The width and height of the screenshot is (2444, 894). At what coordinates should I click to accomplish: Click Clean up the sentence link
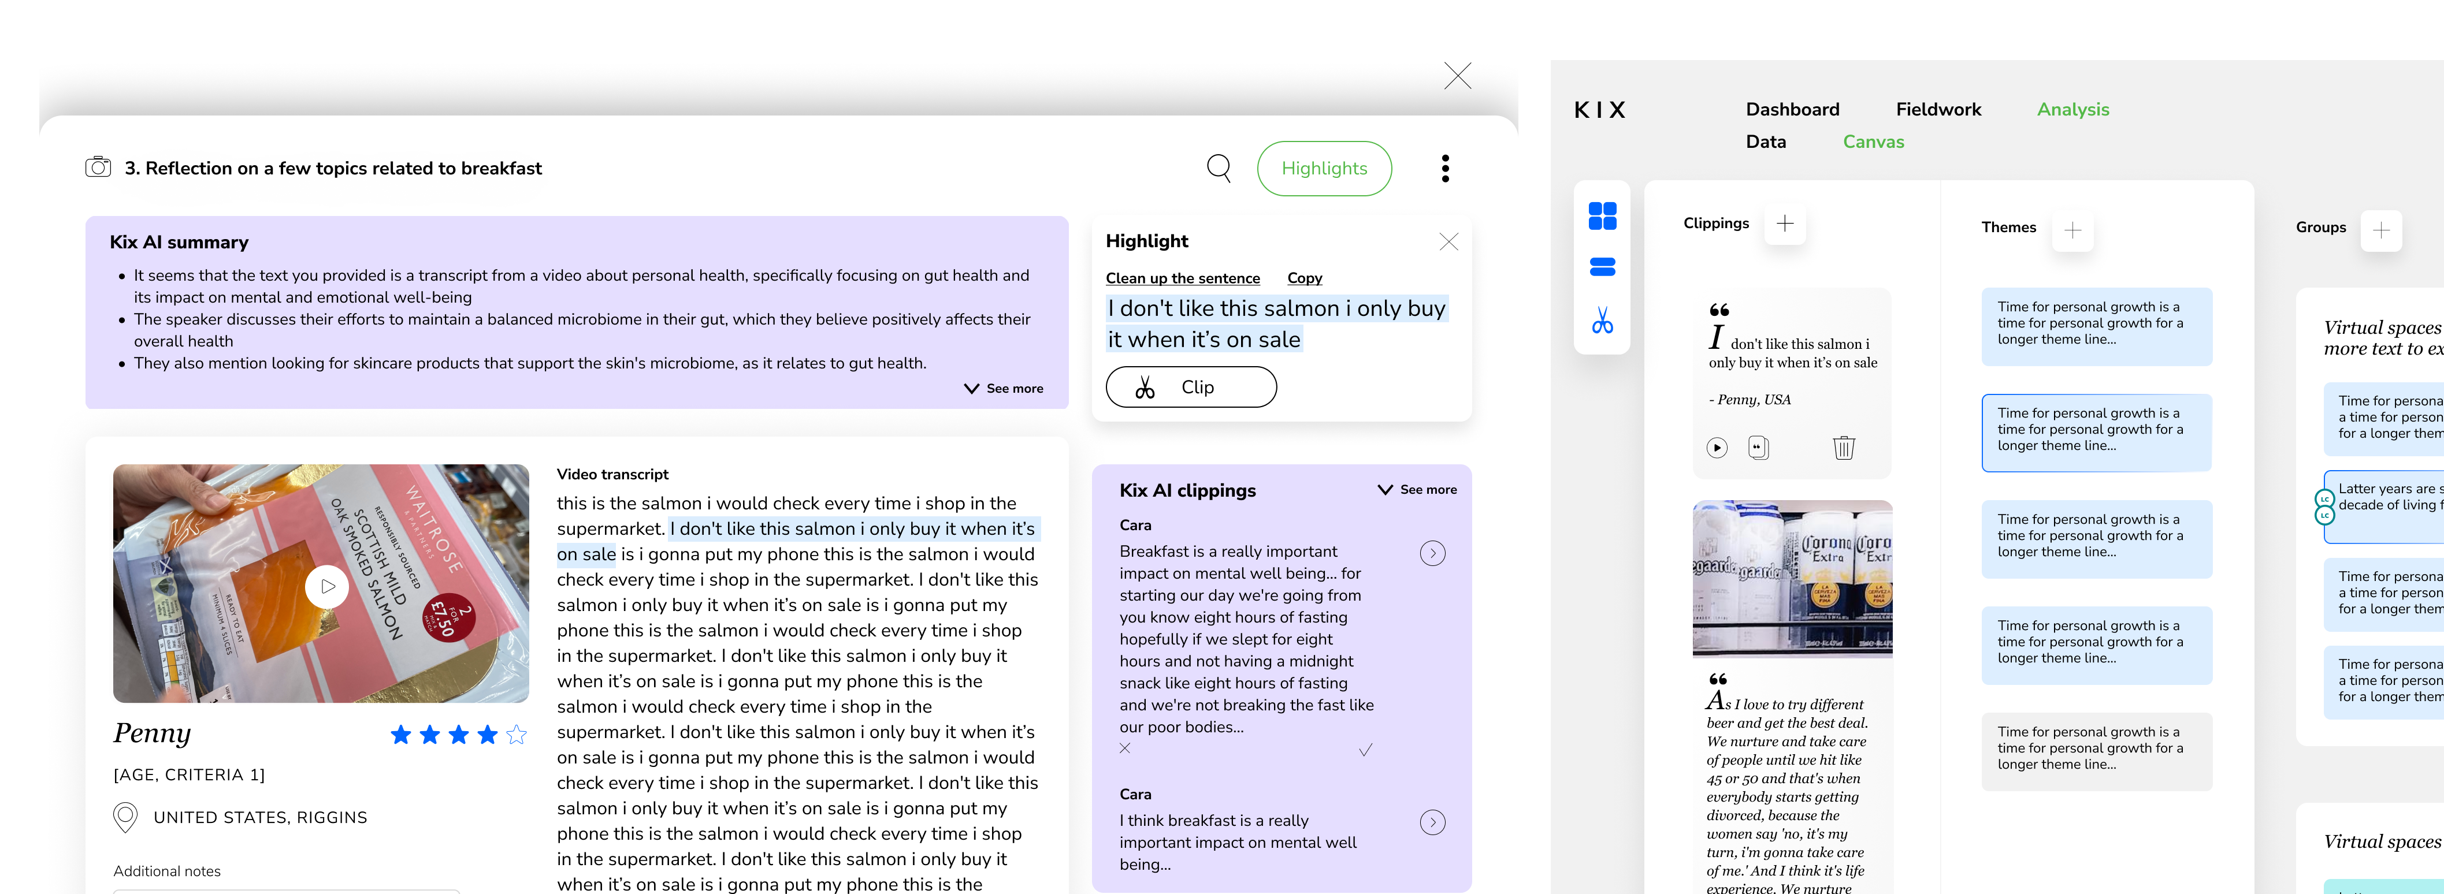[1182, 279]
